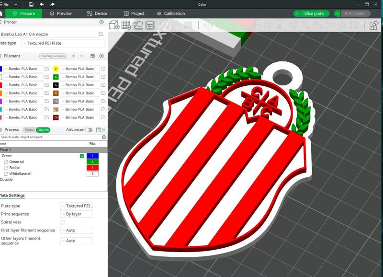Edit preset of filament 10
Viewport: 383px width, 277px height.
click(103, 101)
